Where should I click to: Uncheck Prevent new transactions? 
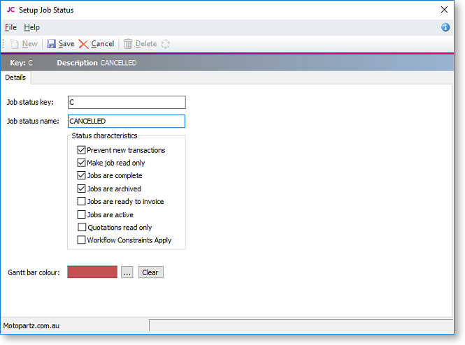81,150
